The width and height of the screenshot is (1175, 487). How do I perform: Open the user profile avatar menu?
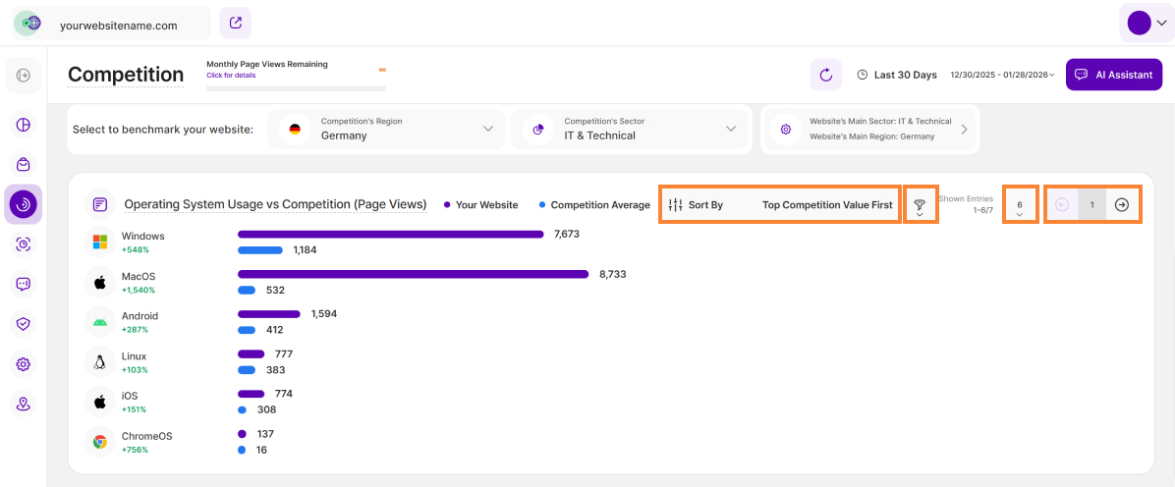point(1146,23)
